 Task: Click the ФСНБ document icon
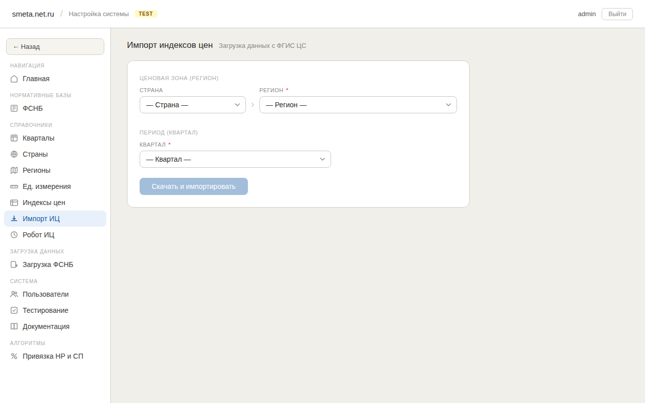pyautogui.click(x=14, y=108)
